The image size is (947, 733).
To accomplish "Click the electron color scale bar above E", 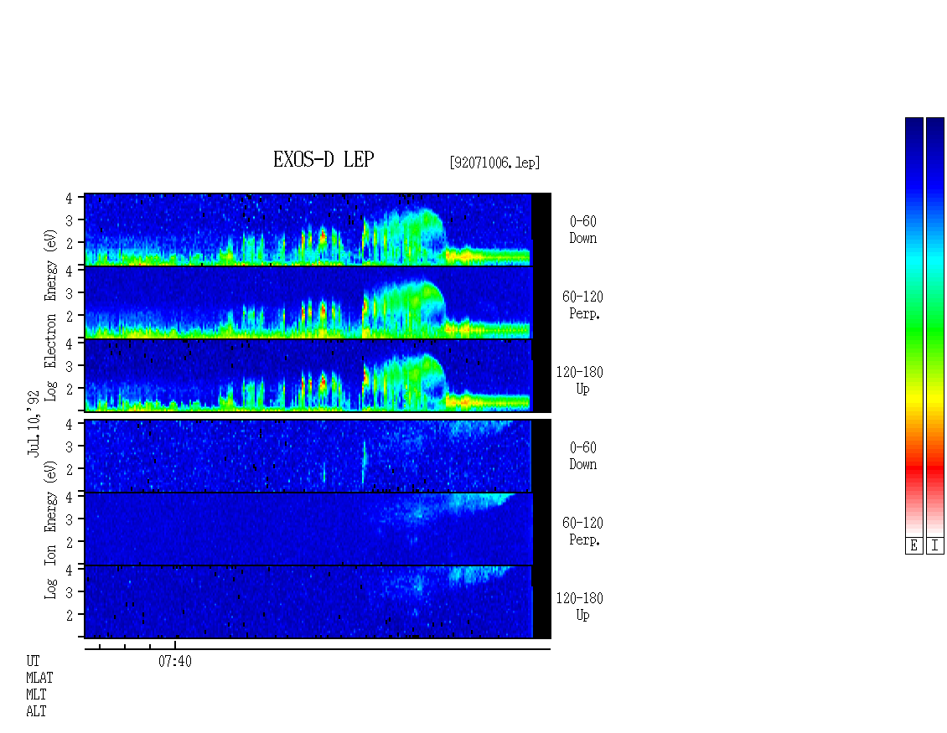I will pyautogui.click(x=913, y=327).
